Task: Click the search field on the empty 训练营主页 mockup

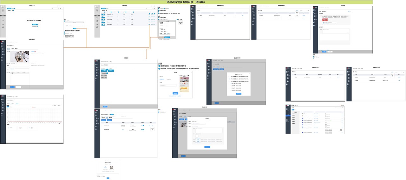Action: pos(55,9)
